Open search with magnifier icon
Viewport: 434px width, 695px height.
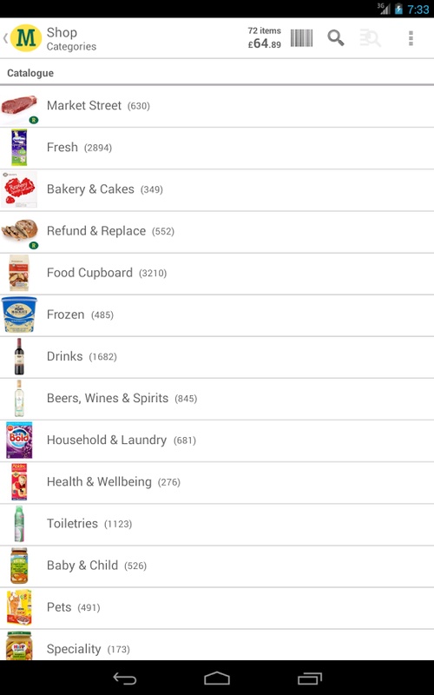(336, 38)
